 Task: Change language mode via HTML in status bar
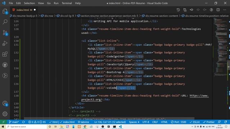pos(164,122)
